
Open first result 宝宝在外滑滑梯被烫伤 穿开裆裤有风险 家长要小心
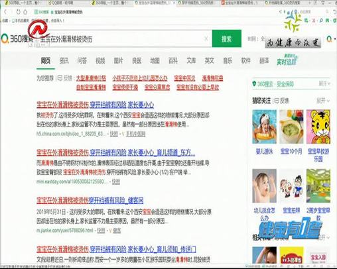pyautogui.click(x=96, y=105)
